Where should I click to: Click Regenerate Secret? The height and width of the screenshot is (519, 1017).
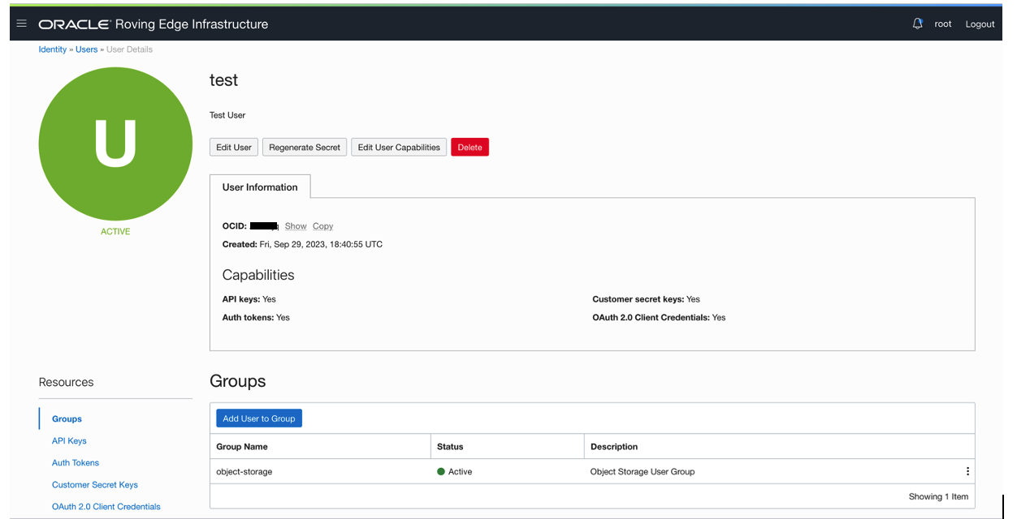coord(305,147)
